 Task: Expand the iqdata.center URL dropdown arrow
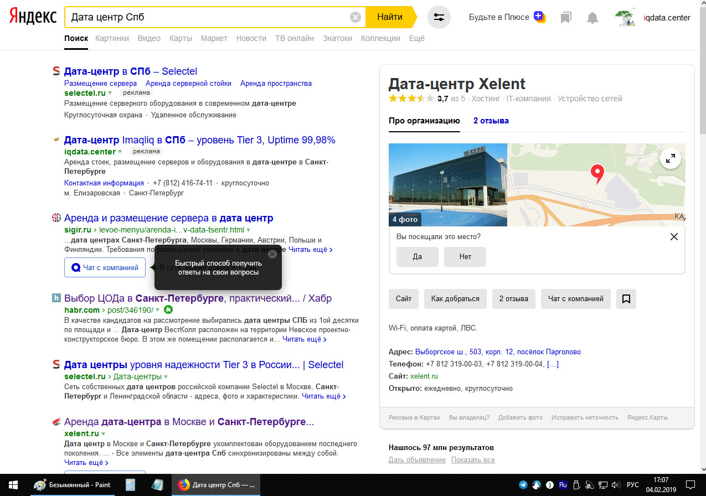120,152
